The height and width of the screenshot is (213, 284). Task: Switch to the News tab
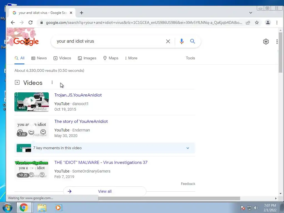click(39, 58)
